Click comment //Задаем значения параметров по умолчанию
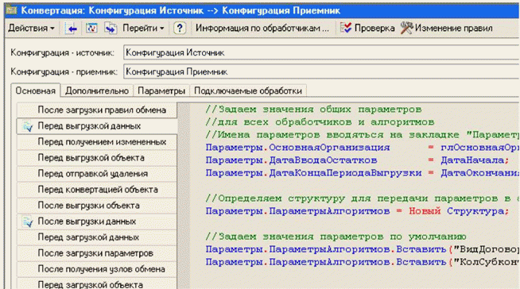520x289 pixels. click(x=336, y=237)
